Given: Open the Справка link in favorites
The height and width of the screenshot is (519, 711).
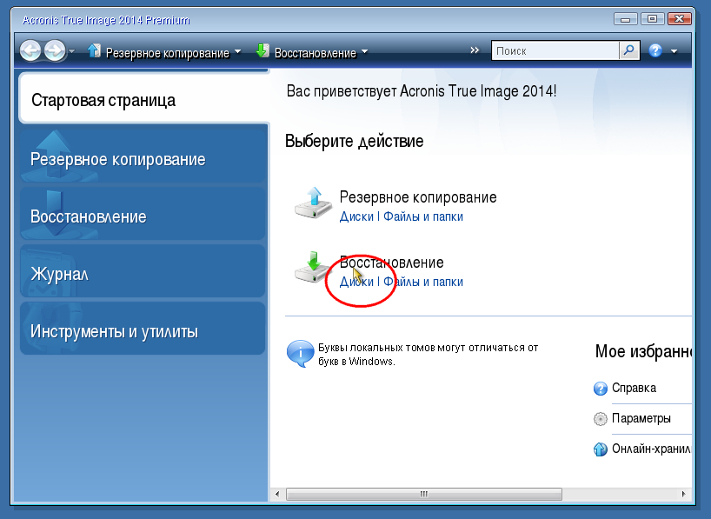Looking at the screenshot, I should click(x=634, y=388).
